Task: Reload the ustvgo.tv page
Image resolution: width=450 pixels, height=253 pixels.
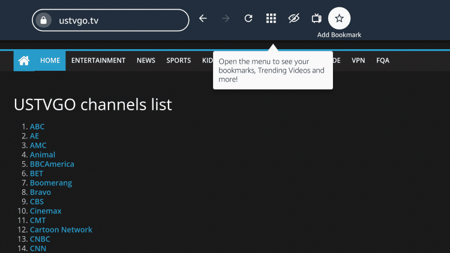Action: pyautogui.click(x=248, y=19)
